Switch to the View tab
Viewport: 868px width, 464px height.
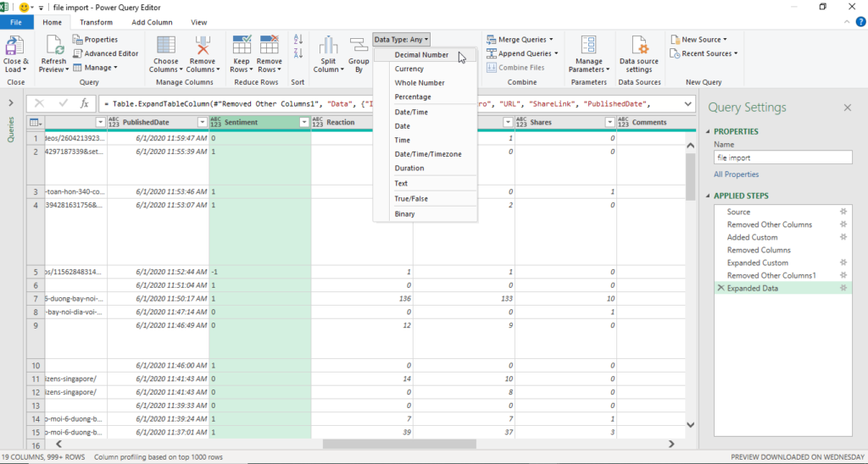[198, 22]
